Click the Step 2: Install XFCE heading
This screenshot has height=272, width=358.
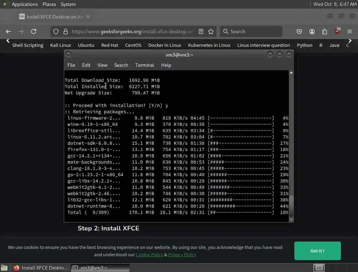tap(108, 228)
